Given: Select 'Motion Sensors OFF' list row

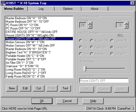Looking at the screenshot, I should tap(39, 46).
